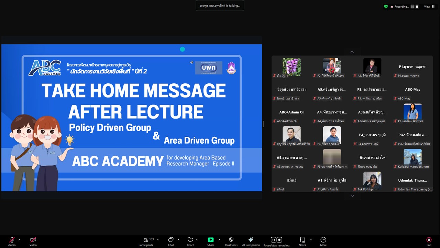This screenshot has width=440, height=248.
Task: Pause recording via top Recording indicator
Action: point(412,7)
